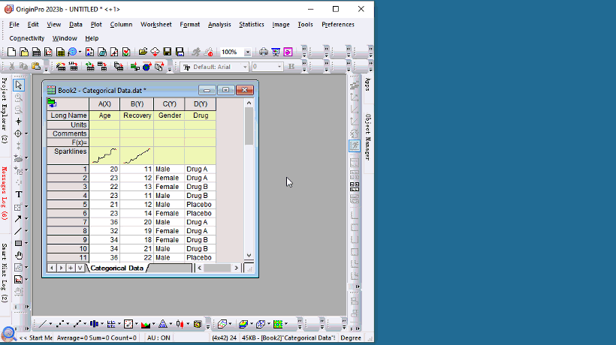This screenshot has height=345, width=616.
Task: Click the Start Menu search button
Action: click(x=8, y=334)
